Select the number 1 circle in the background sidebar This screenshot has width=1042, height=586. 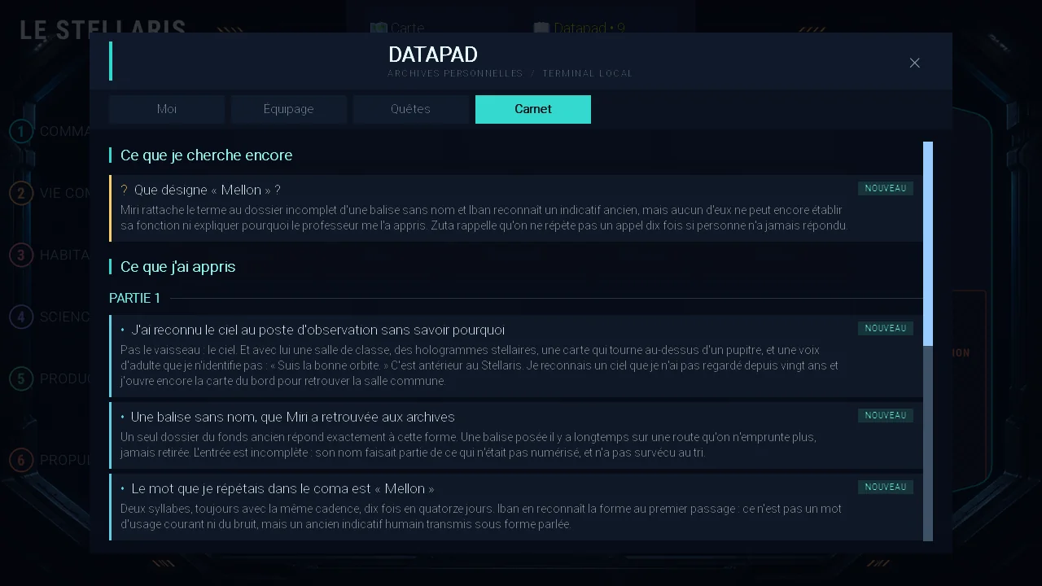tap(21, 131)
